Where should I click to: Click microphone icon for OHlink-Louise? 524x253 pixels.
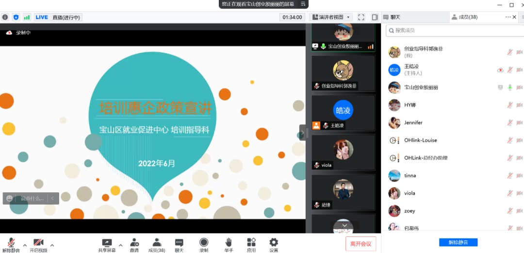(509, 140)
